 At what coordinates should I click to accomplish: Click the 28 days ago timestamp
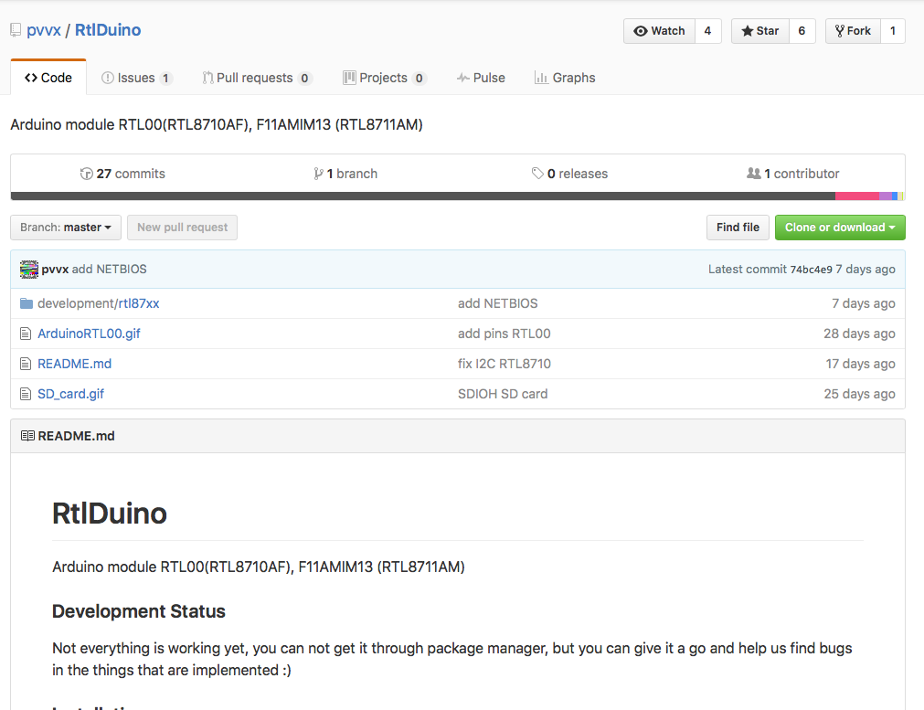859,334
